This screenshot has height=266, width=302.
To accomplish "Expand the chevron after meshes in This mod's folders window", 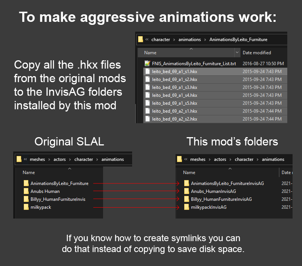I will point(210,159).
